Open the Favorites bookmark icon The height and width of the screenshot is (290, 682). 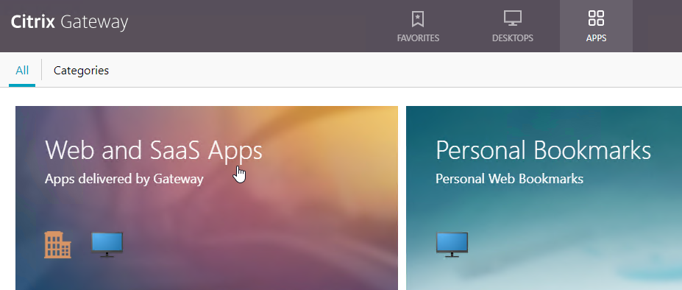(x=418, y=18)
